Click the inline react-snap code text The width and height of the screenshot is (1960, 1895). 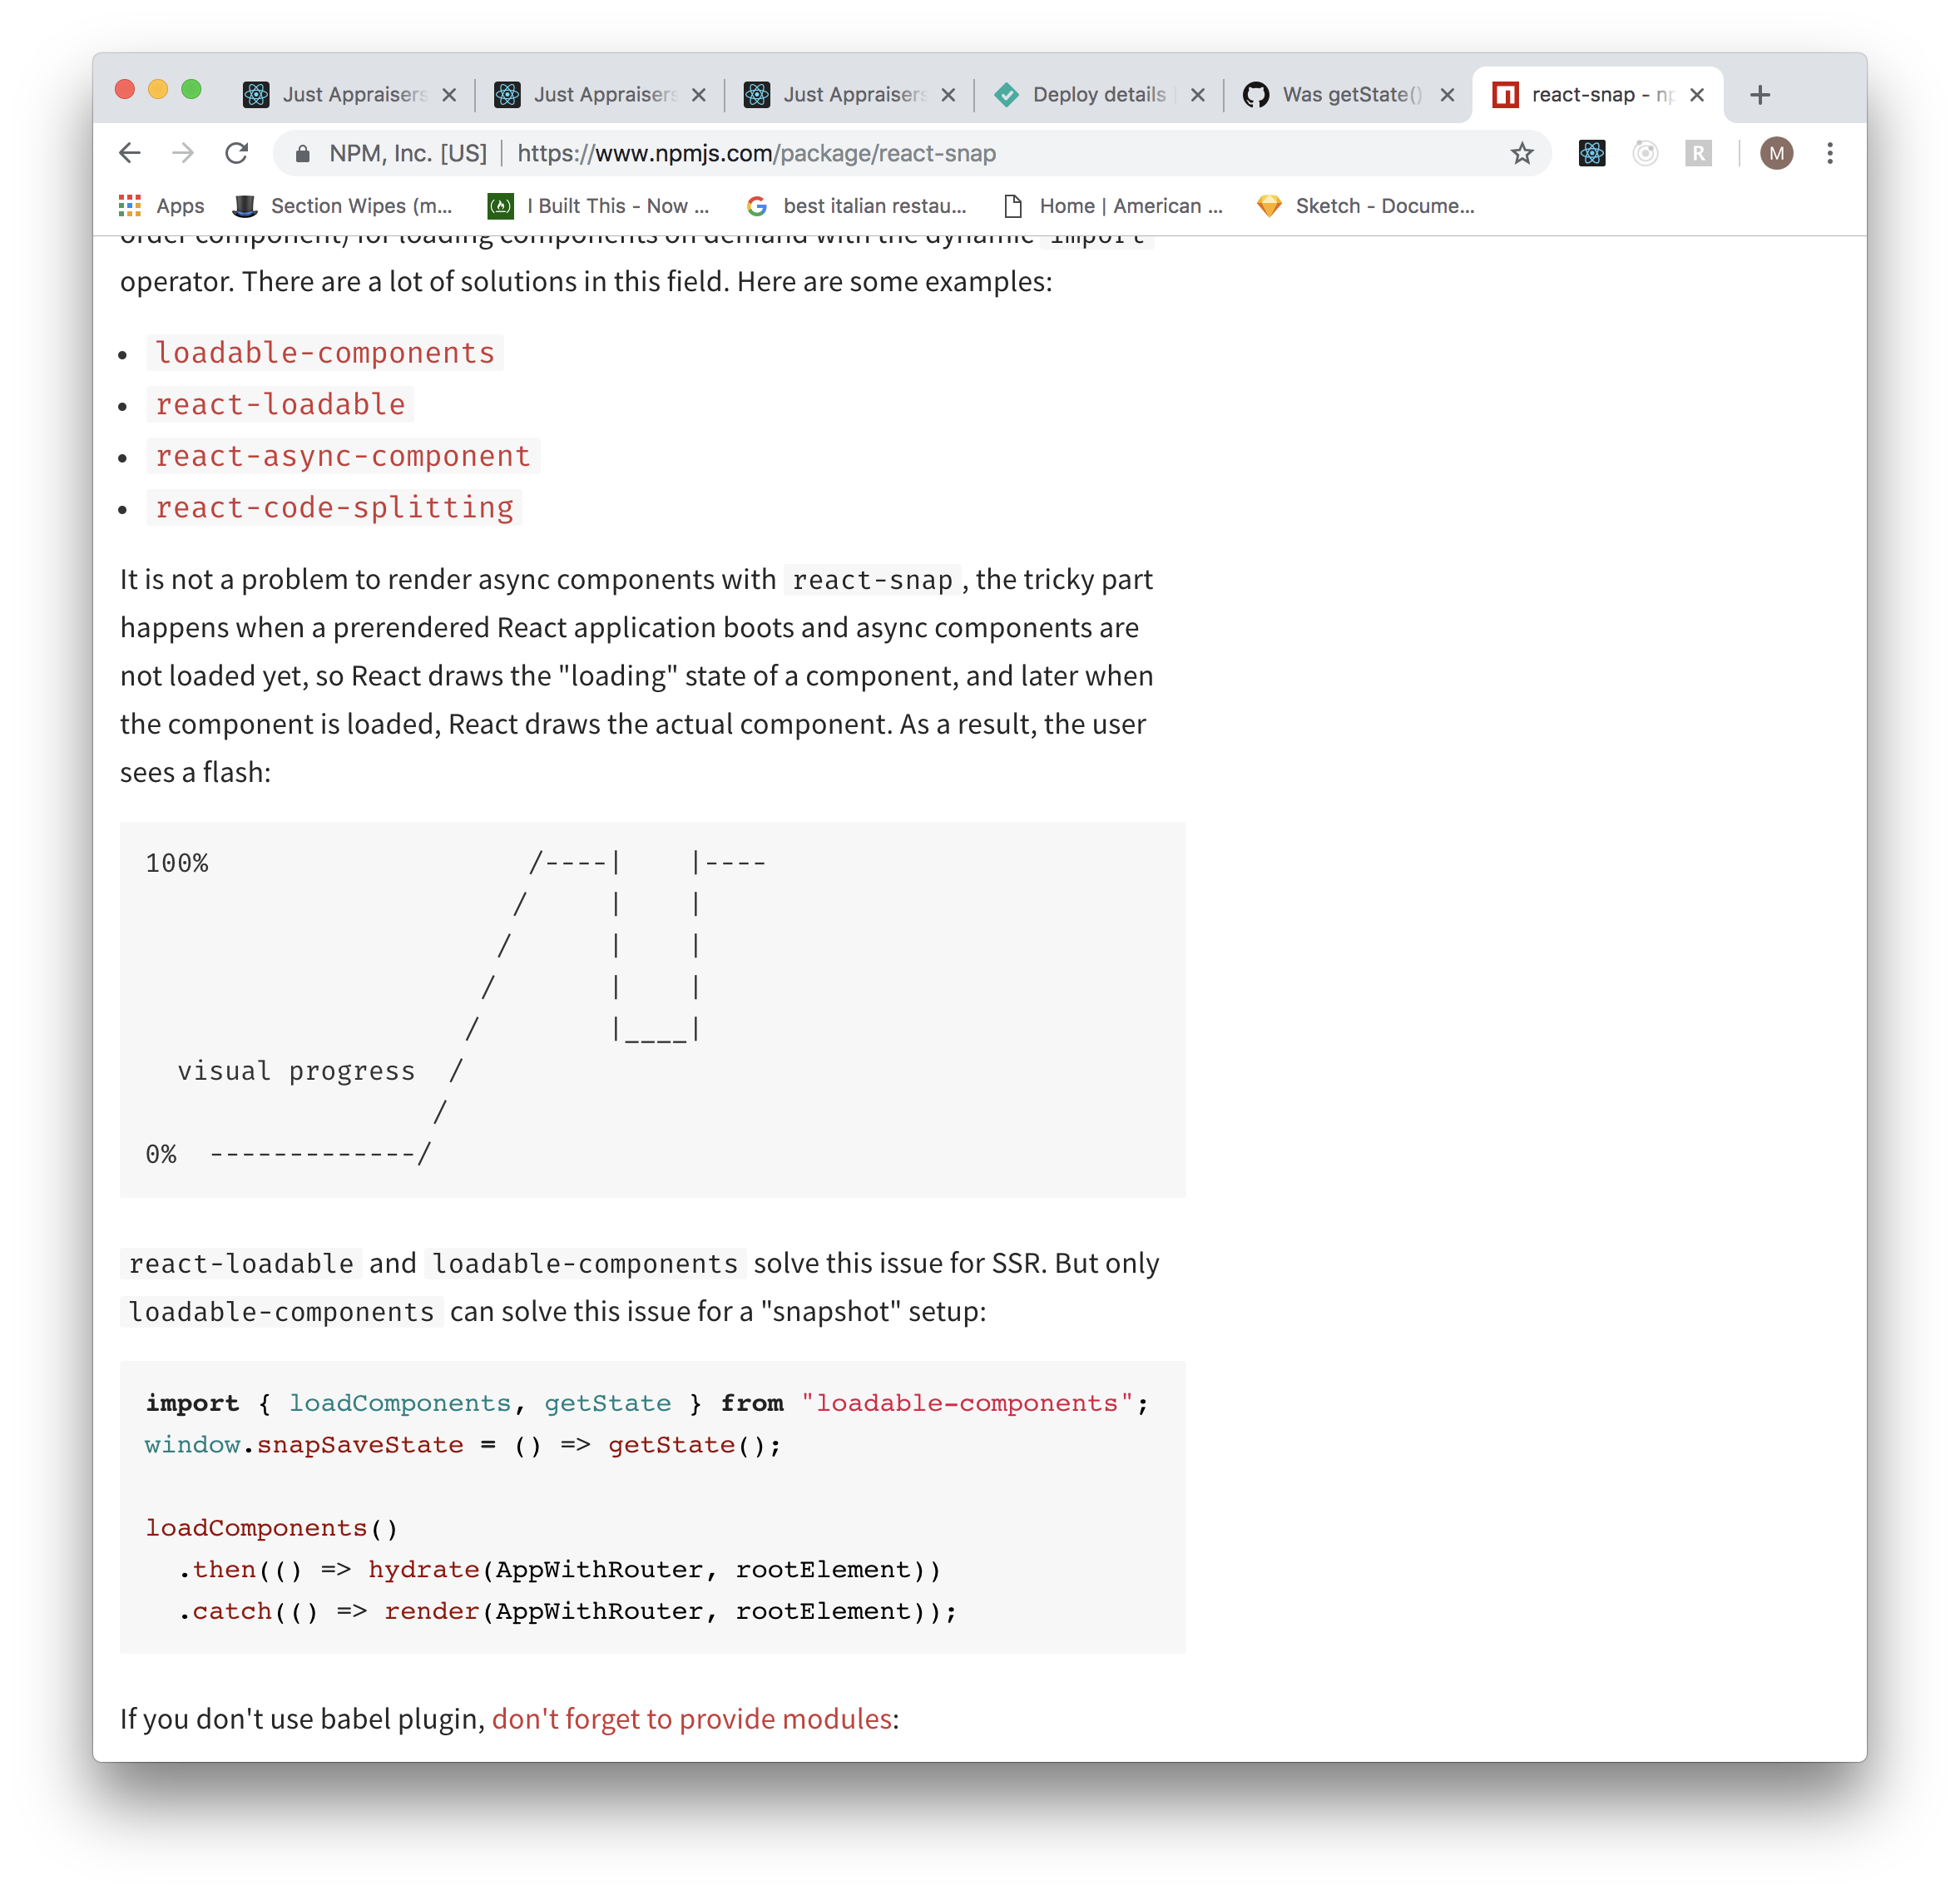click(x=872, y=580)
